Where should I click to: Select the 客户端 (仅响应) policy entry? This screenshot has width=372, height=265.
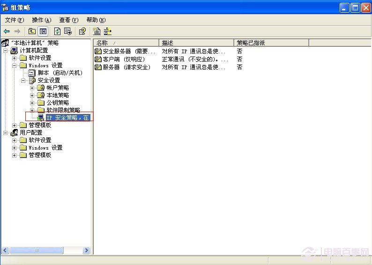(124, 59)
